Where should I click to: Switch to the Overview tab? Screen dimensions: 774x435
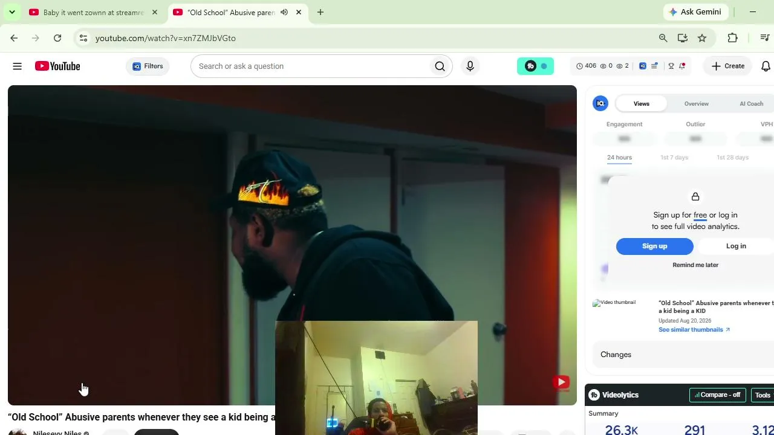[697, 104]
